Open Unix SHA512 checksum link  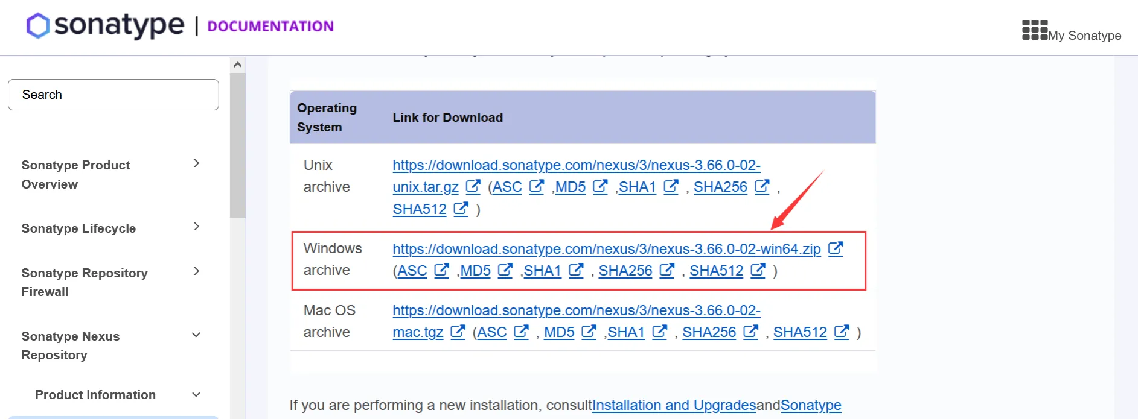pyautogui.click(x=420, y=209)
